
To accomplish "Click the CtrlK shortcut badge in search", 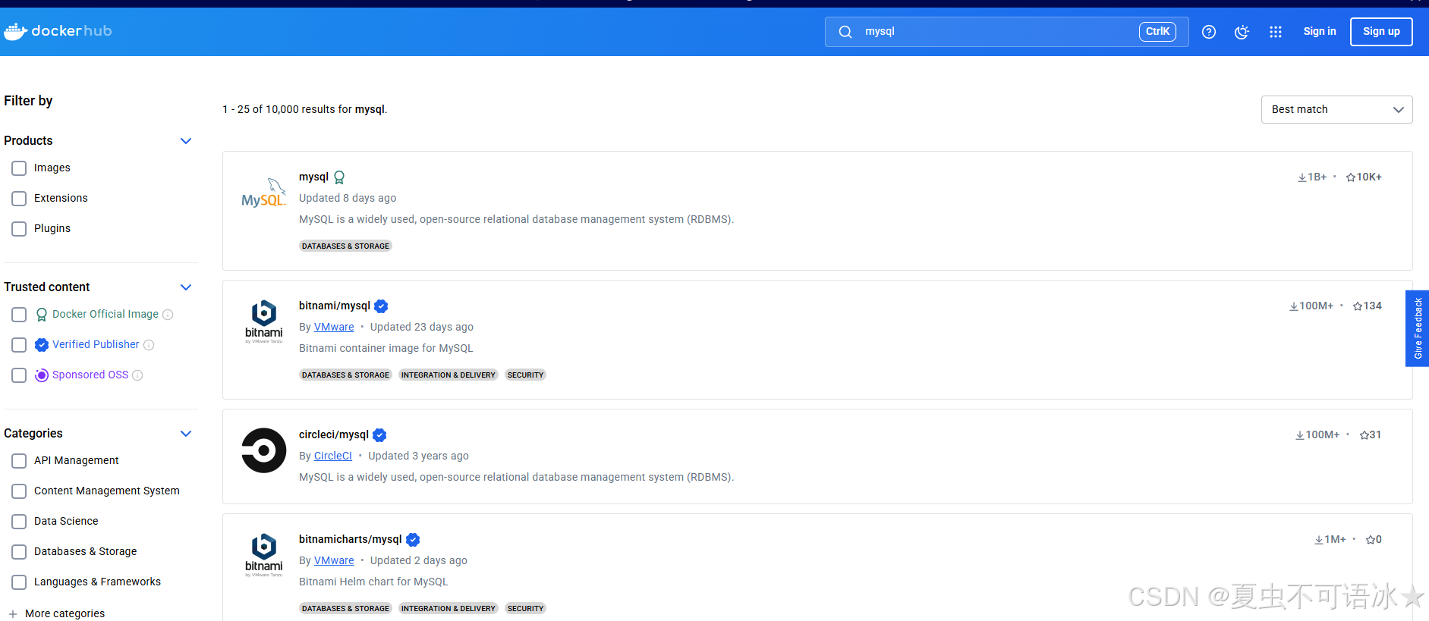I will (1157, 32).
